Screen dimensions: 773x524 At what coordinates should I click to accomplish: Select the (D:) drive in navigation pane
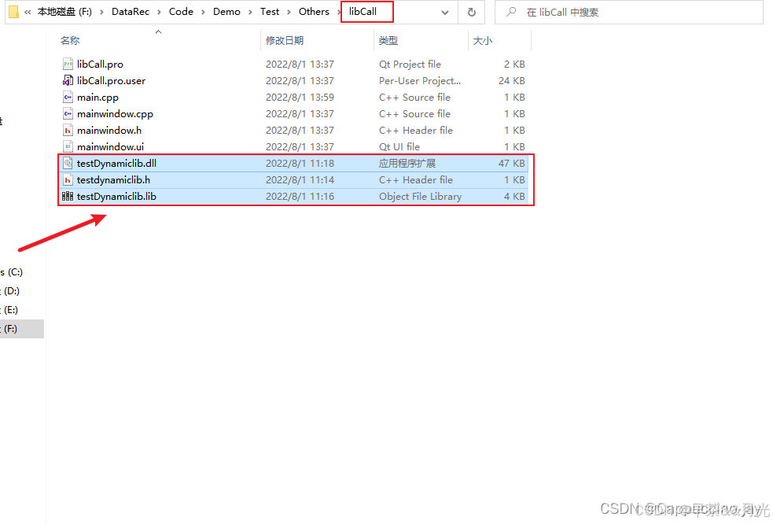[x=22, y=291]
